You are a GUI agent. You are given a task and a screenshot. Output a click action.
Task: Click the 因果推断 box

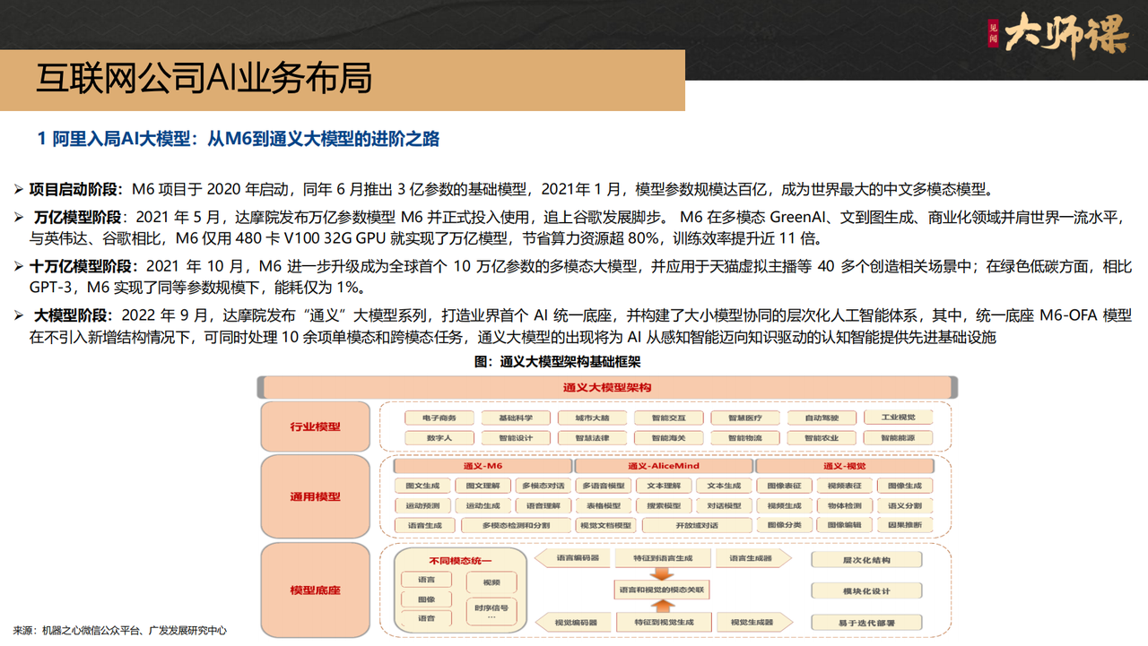pyautogui.click(x=904, y=525)
